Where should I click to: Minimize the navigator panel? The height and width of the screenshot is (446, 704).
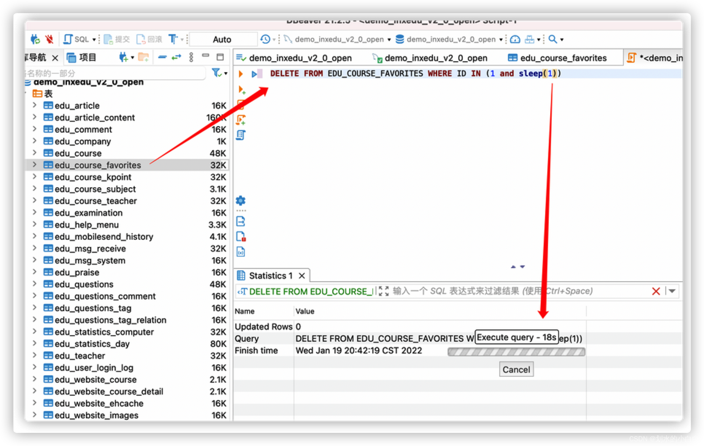(206, 56)
